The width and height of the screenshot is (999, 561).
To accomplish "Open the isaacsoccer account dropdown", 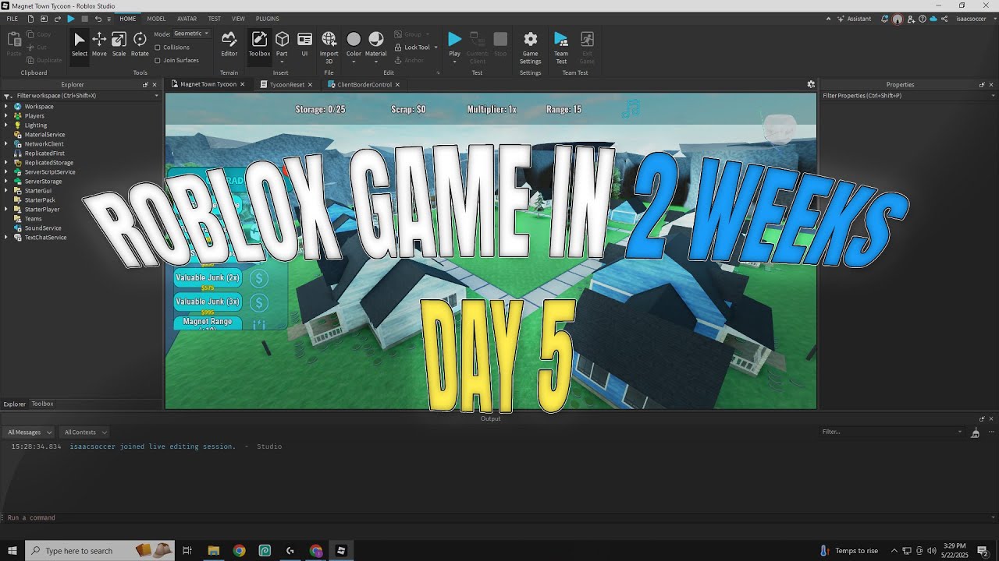I will pyautogui.click(x=974, y=19).
